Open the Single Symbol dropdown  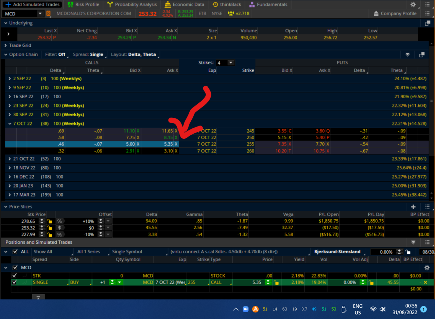point(140,252)
